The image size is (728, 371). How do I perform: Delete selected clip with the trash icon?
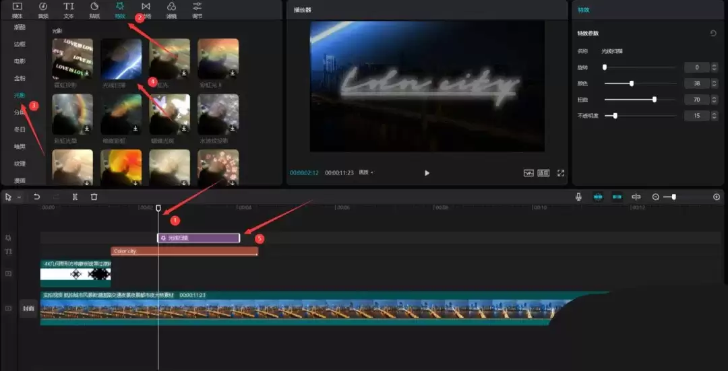pos(94,197)
